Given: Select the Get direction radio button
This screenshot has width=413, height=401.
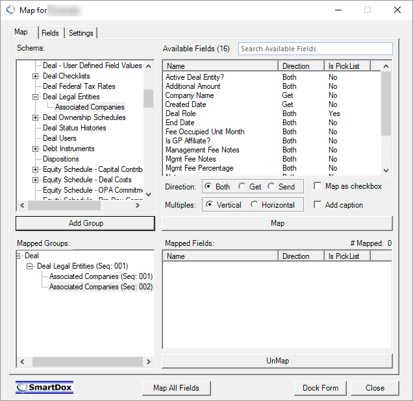Looking at the screenshot, I should coord(242,186).
